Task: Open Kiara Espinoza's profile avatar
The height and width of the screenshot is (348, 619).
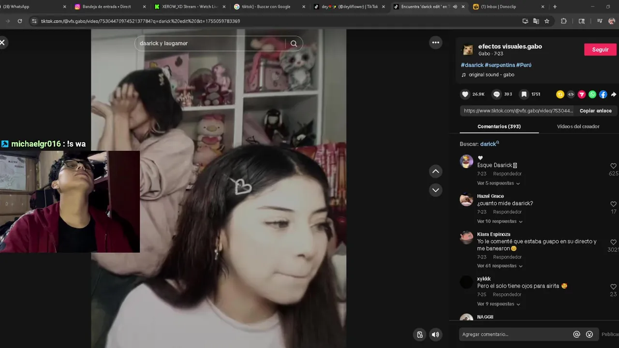Action: coord(466,237)
